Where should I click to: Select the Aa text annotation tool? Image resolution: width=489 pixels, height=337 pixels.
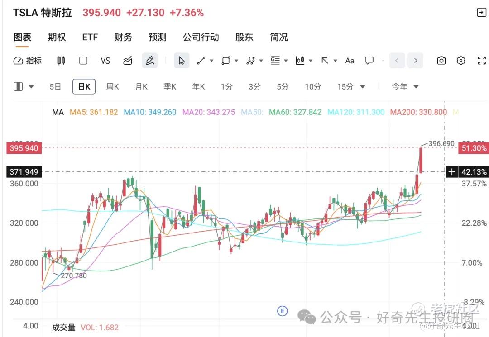(x=350, y=61)
